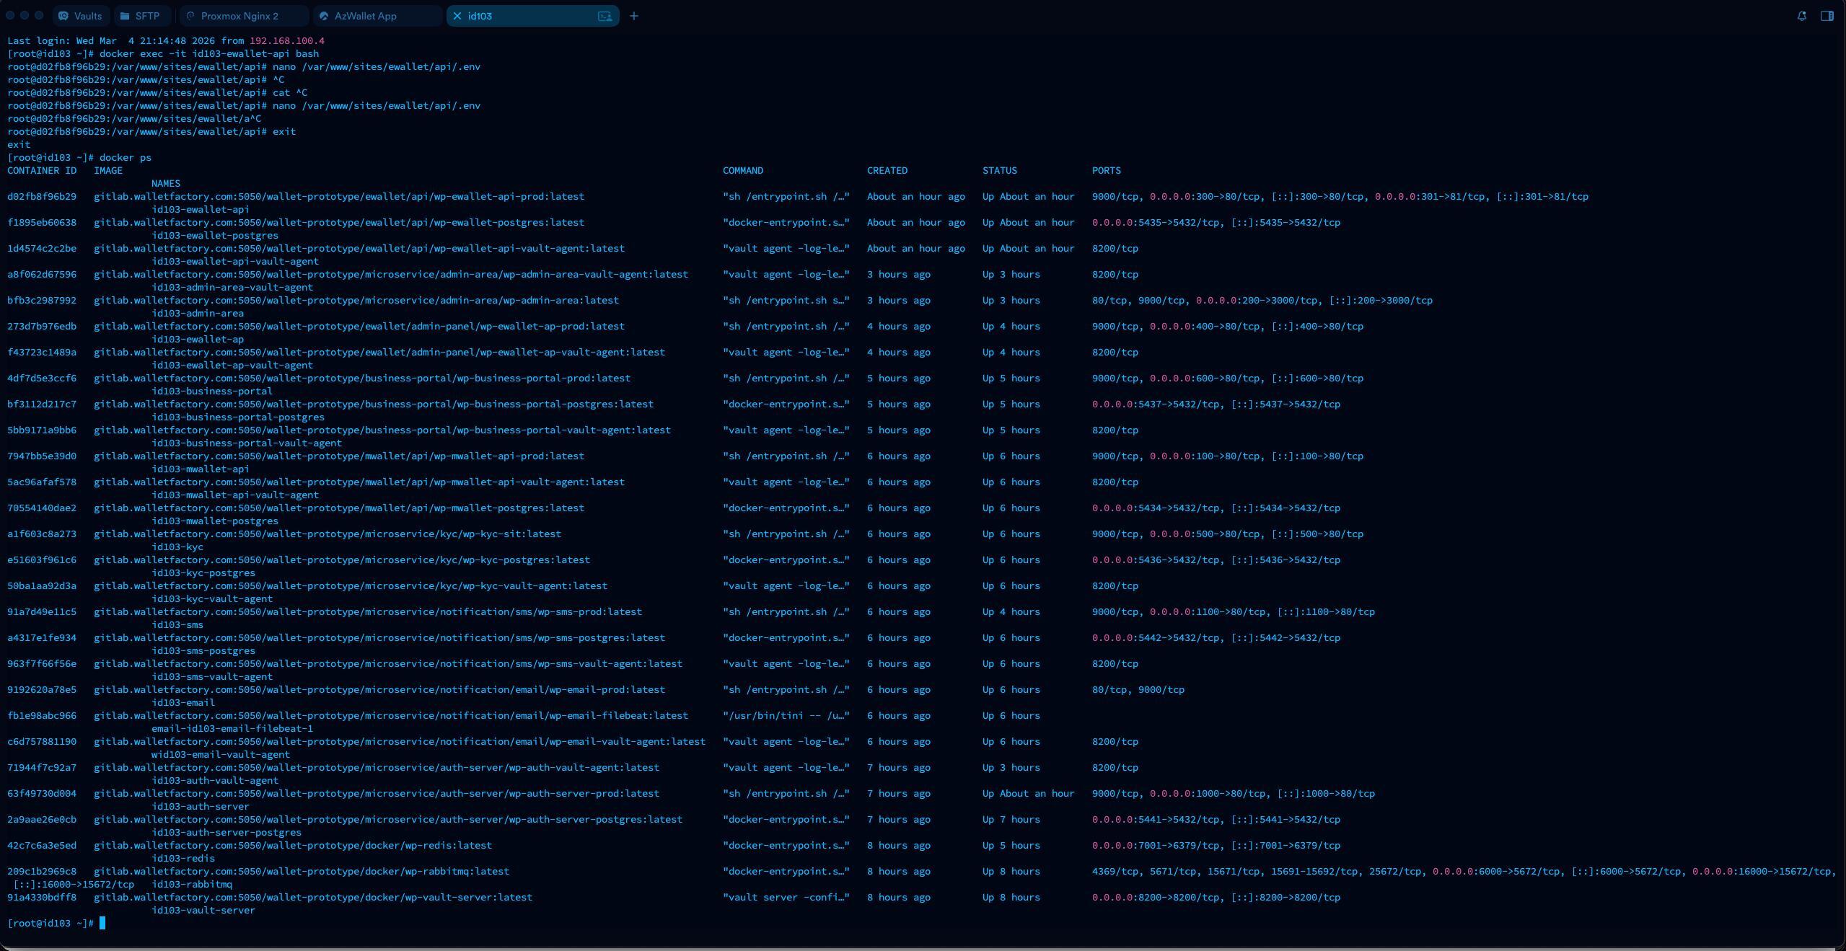Toggle the right sidebar panel
Screen dimensions: 1846x951
pyautogui.click(x=1827, y=16)
